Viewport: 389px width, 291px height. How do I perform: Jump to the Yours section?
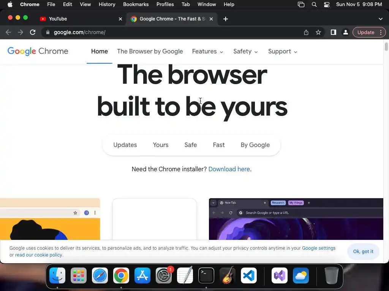161,145
